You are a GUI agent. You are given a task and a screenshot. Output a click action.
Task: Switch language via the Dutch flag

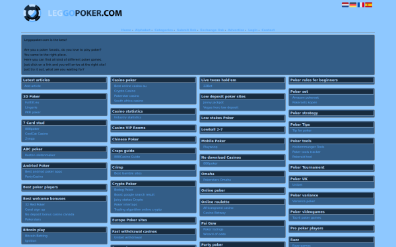point(345,5)
